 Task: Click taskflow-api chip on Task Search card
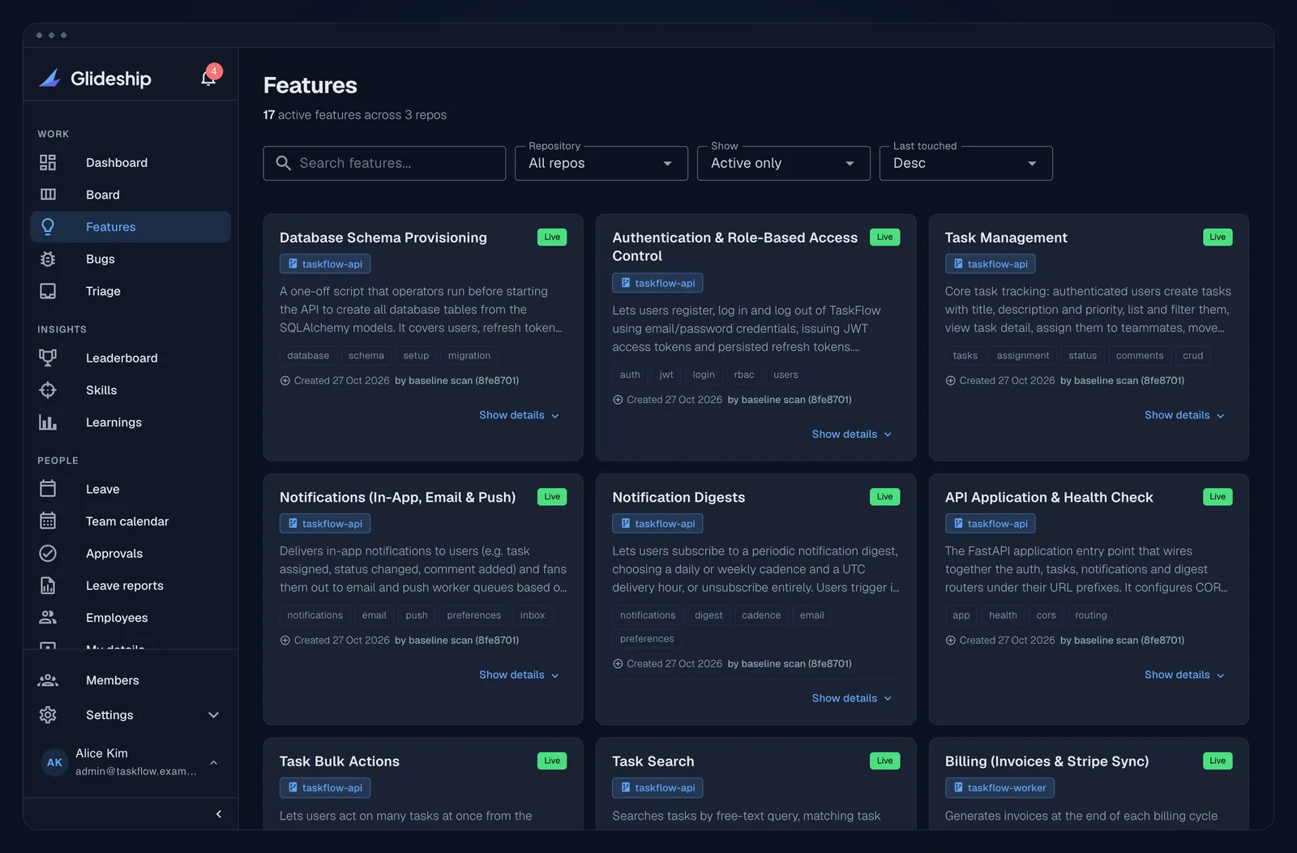pos(657,787)
